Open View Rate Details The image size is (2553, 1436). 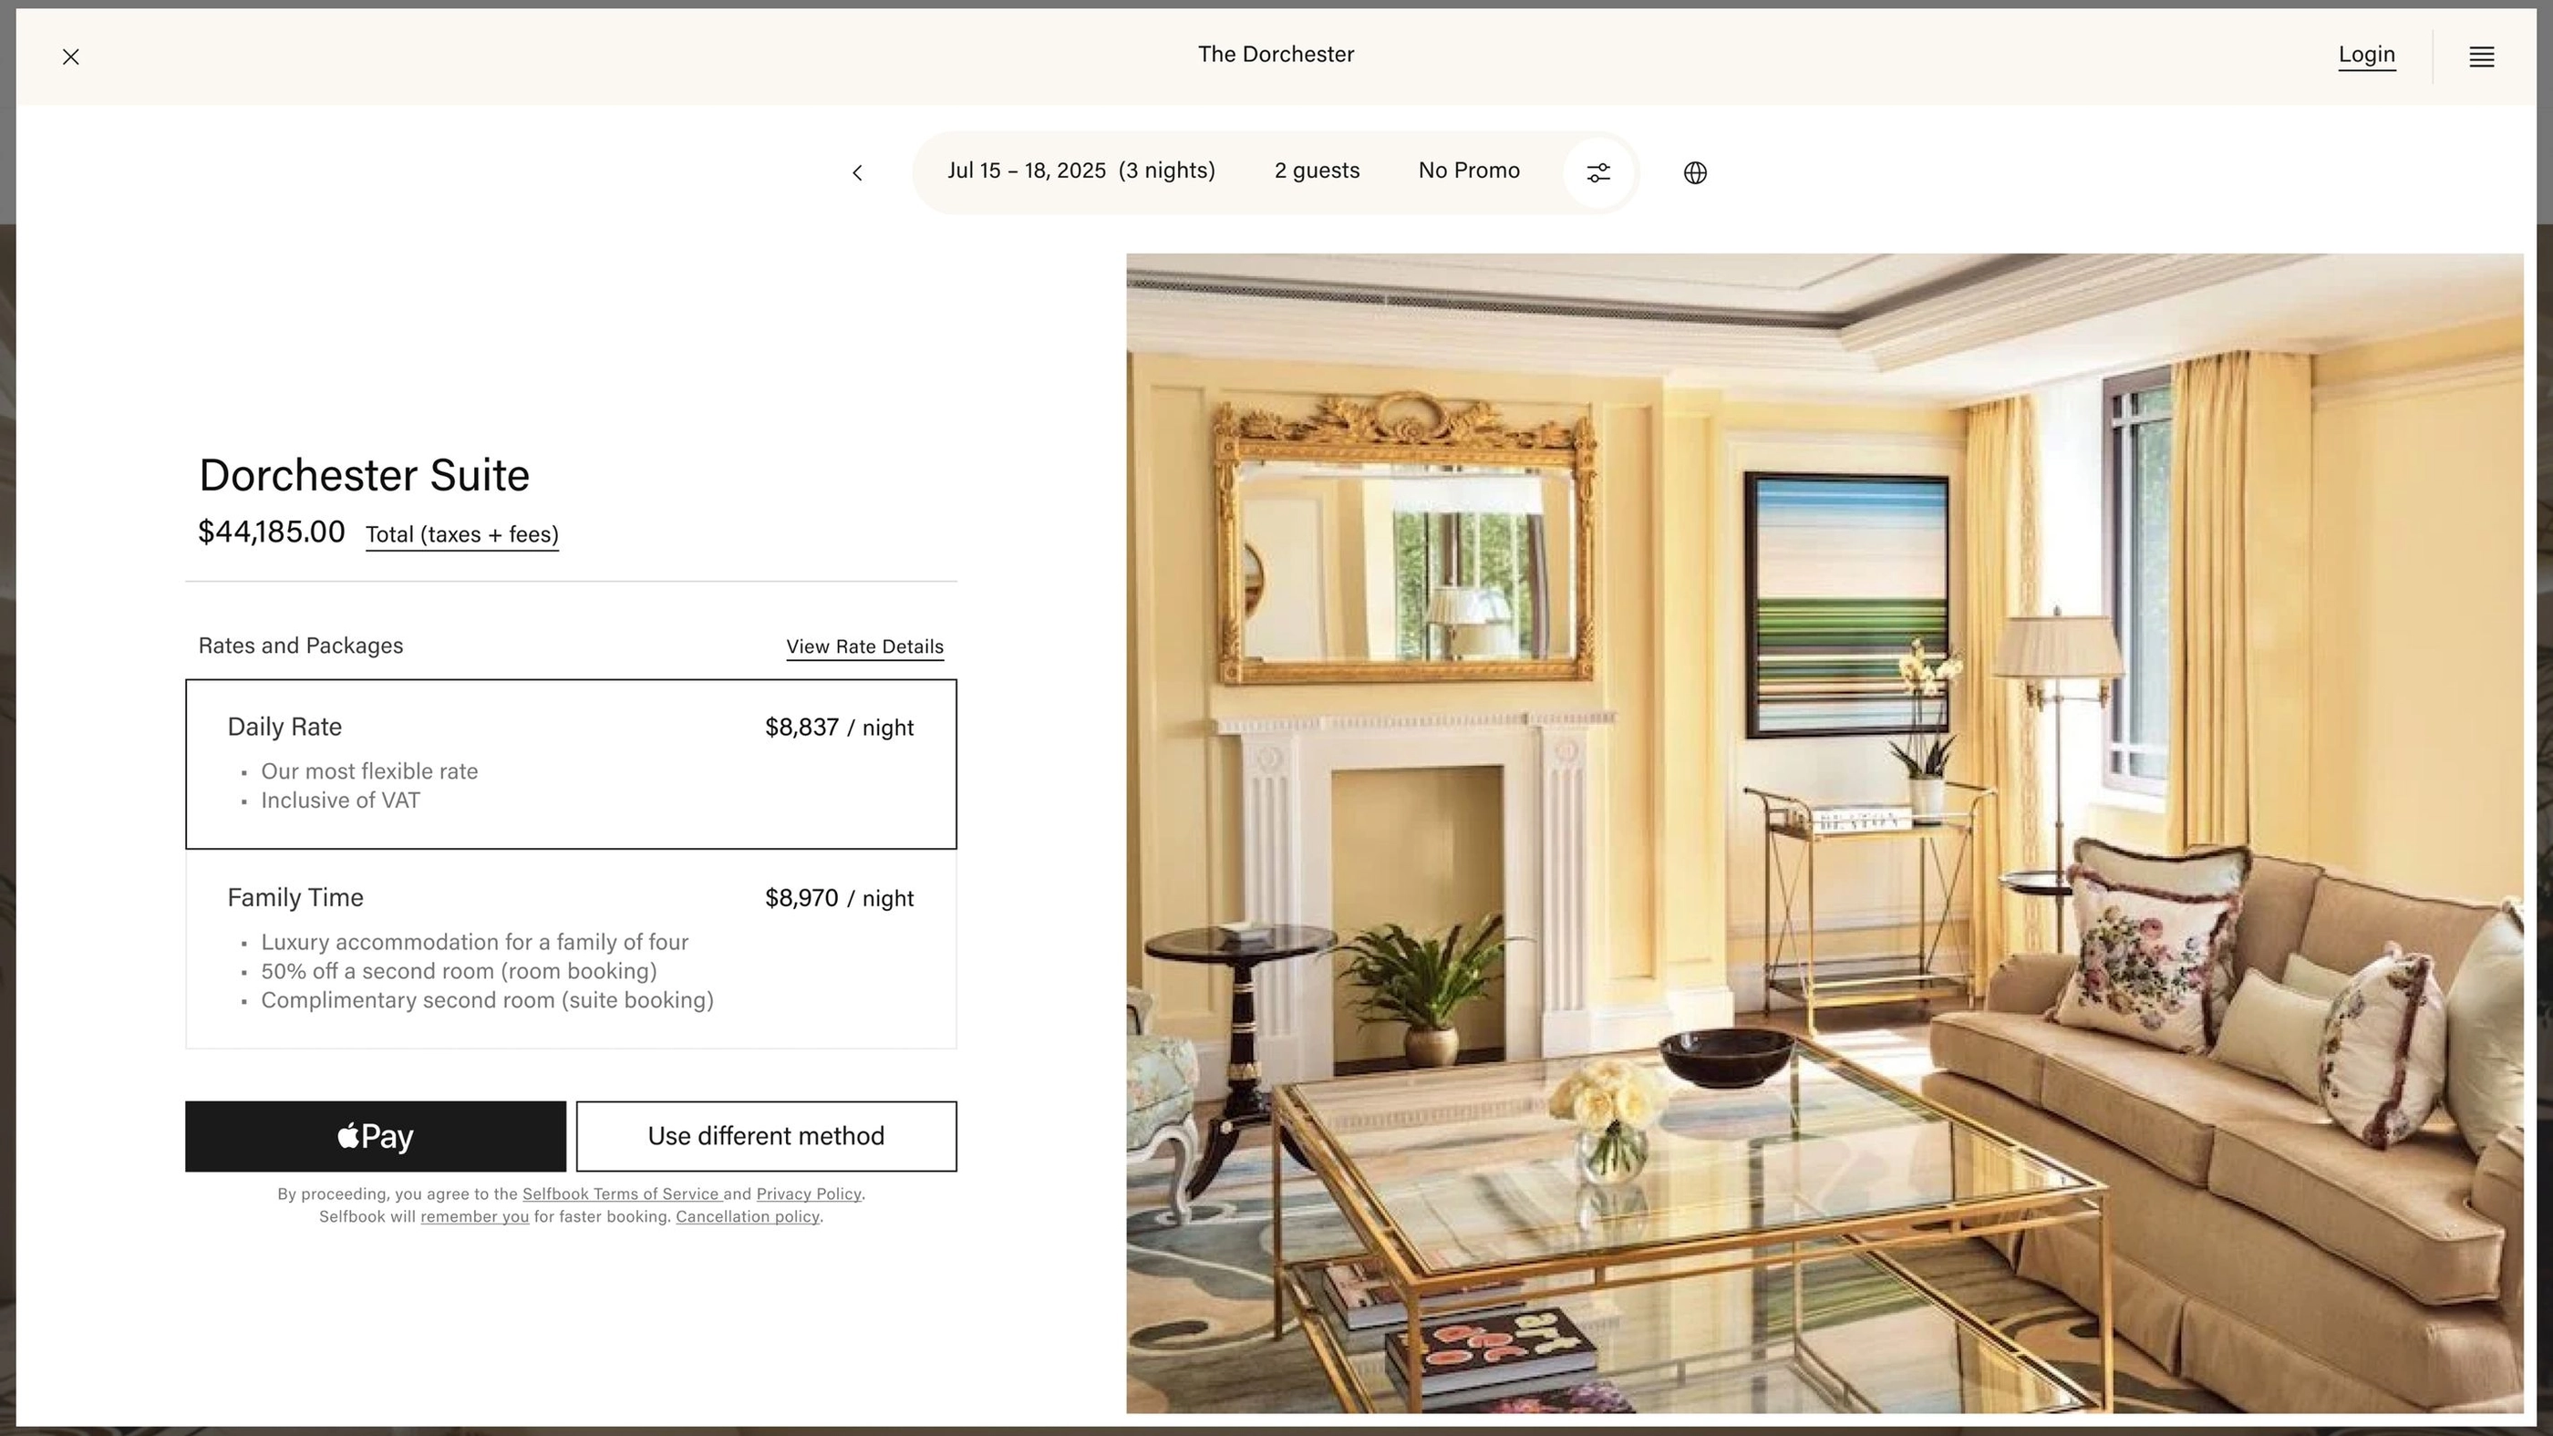click(864, 646)
